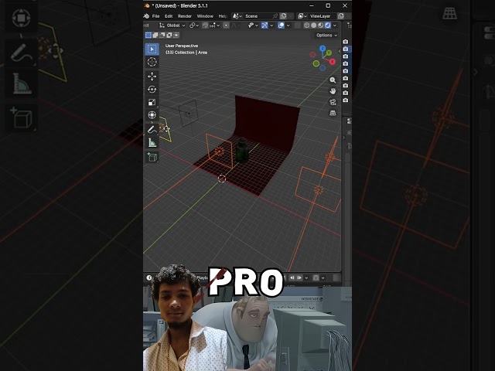
Task: Toggle the highlighted render camera in outliner
Action: click(346, 49)
